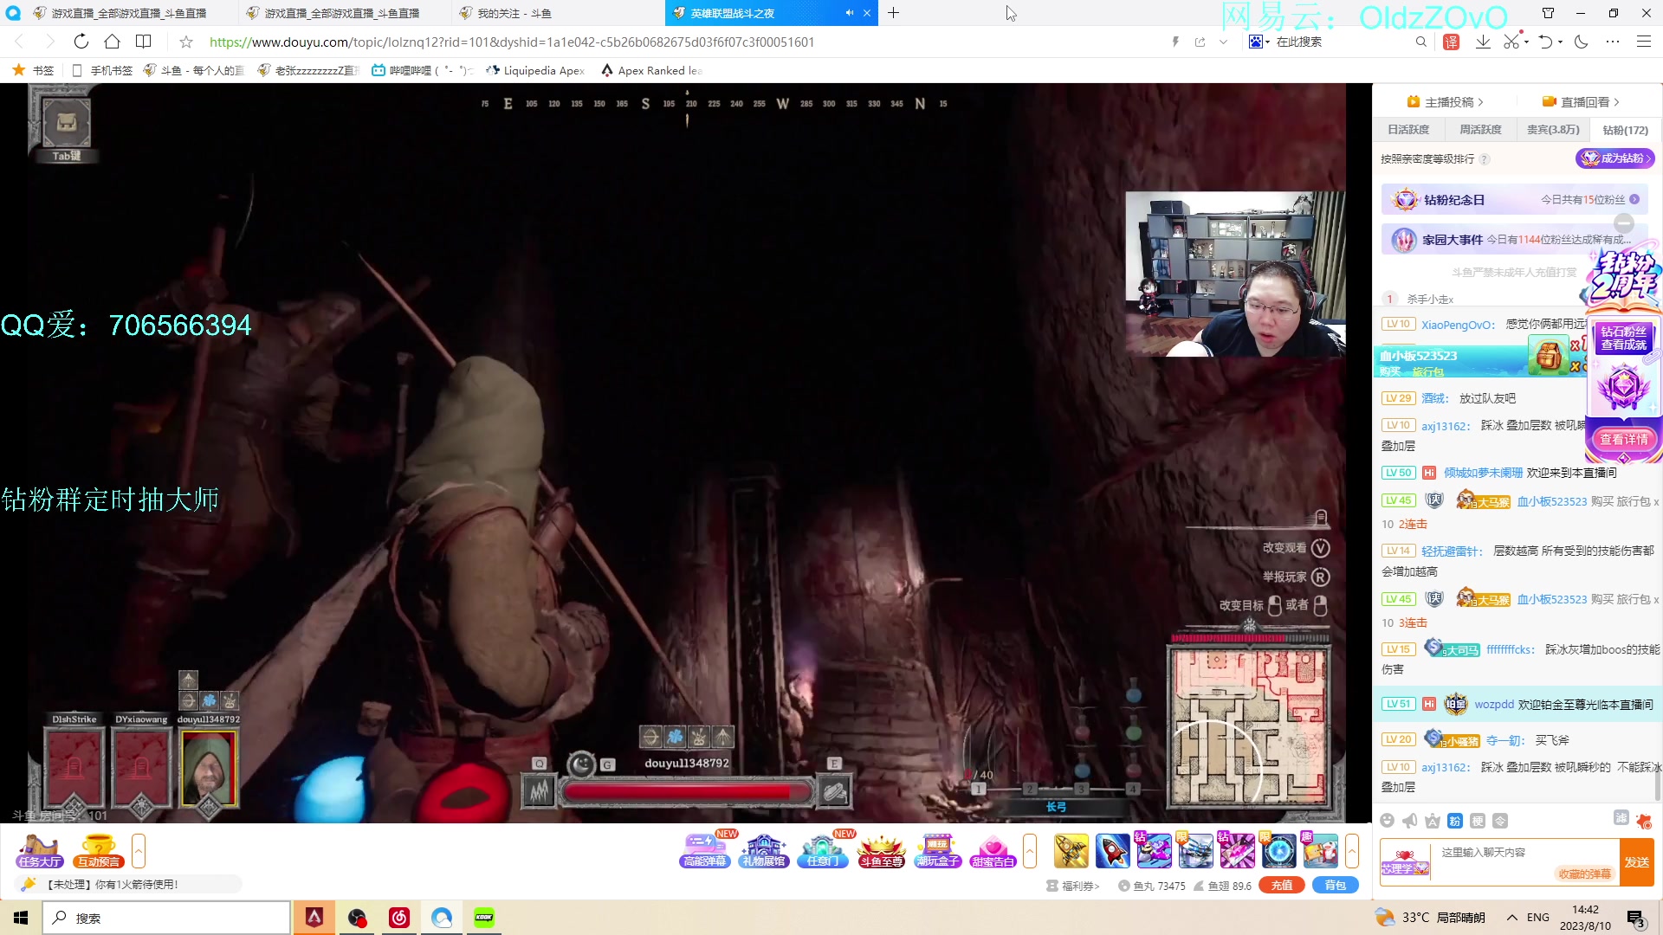Image resolution: width=1663 pixels, height=935 pixels.
Task: Open the 礼物展馆 icon
Action: tap(764, 850)
